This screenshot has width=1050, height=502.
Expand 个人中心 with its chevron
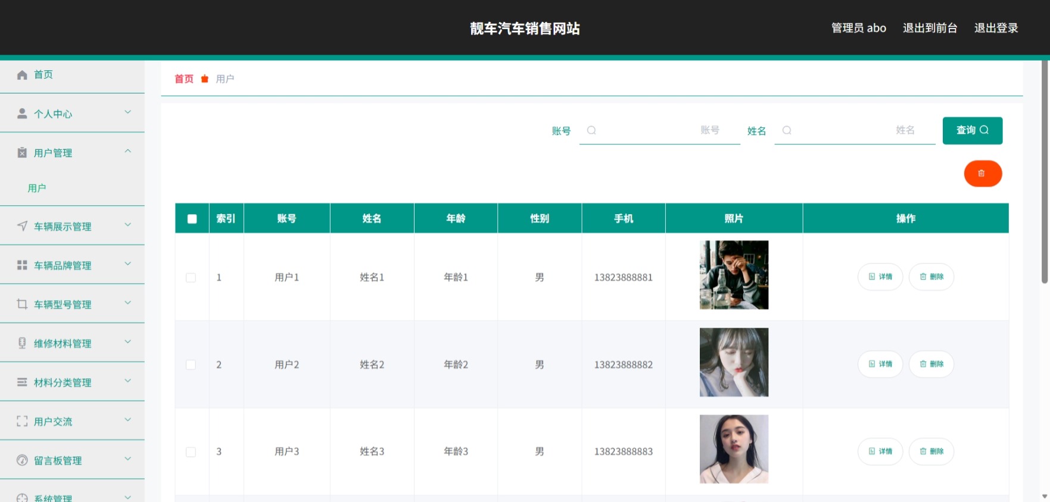click(x=127, y=112)
